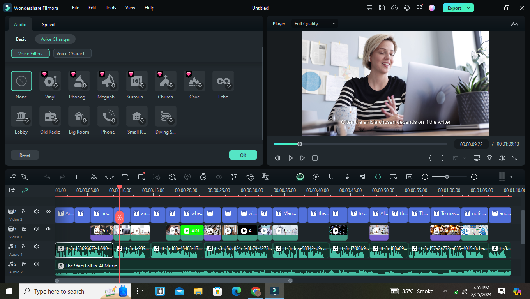Apply the Phonograph voice filter
This screenshot has height=299, width=530.
[x=79, y=81]
